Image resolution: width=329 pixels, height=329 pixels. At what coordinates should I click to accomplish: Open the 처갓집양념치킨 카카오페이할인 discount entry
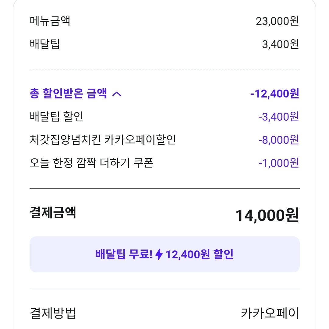103,140
